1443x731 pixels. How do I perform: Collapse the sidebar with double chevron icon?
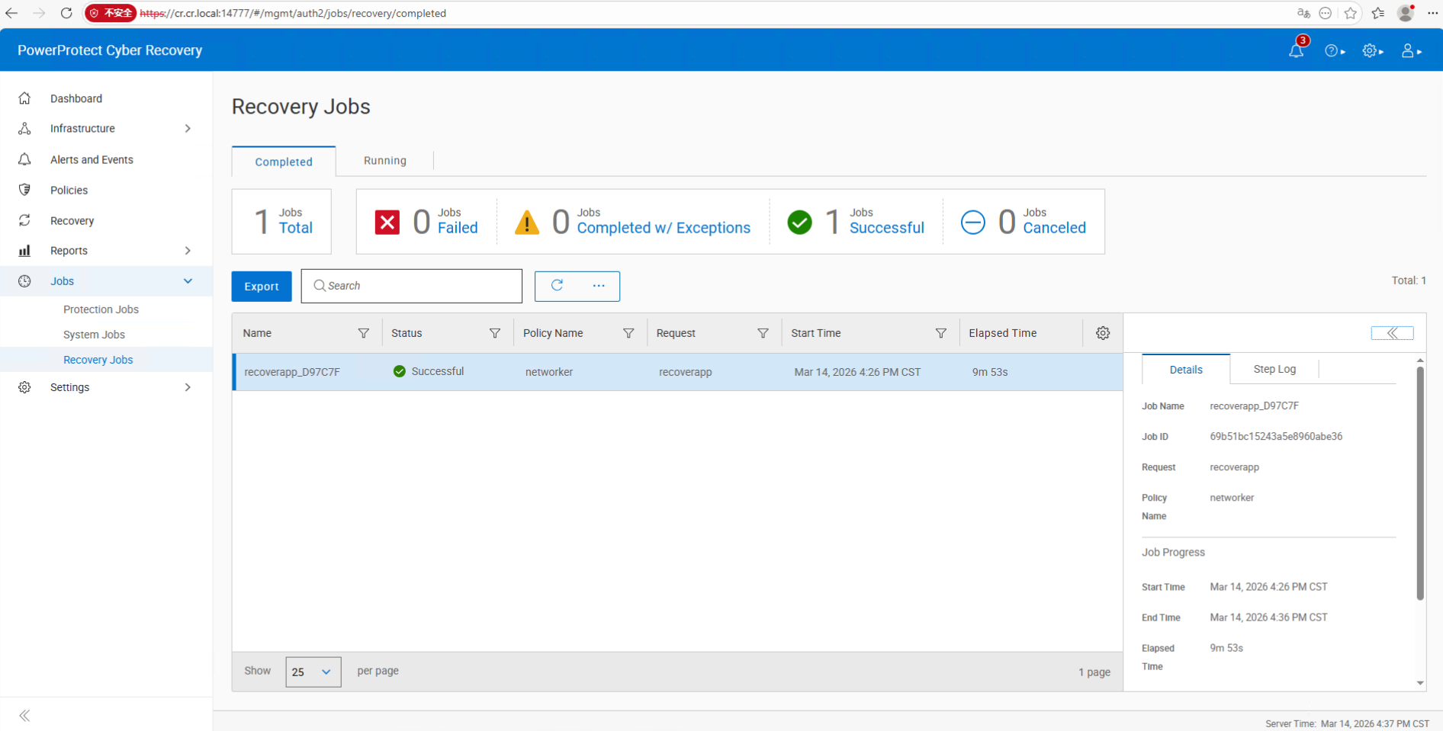click(x=24, y=715)
